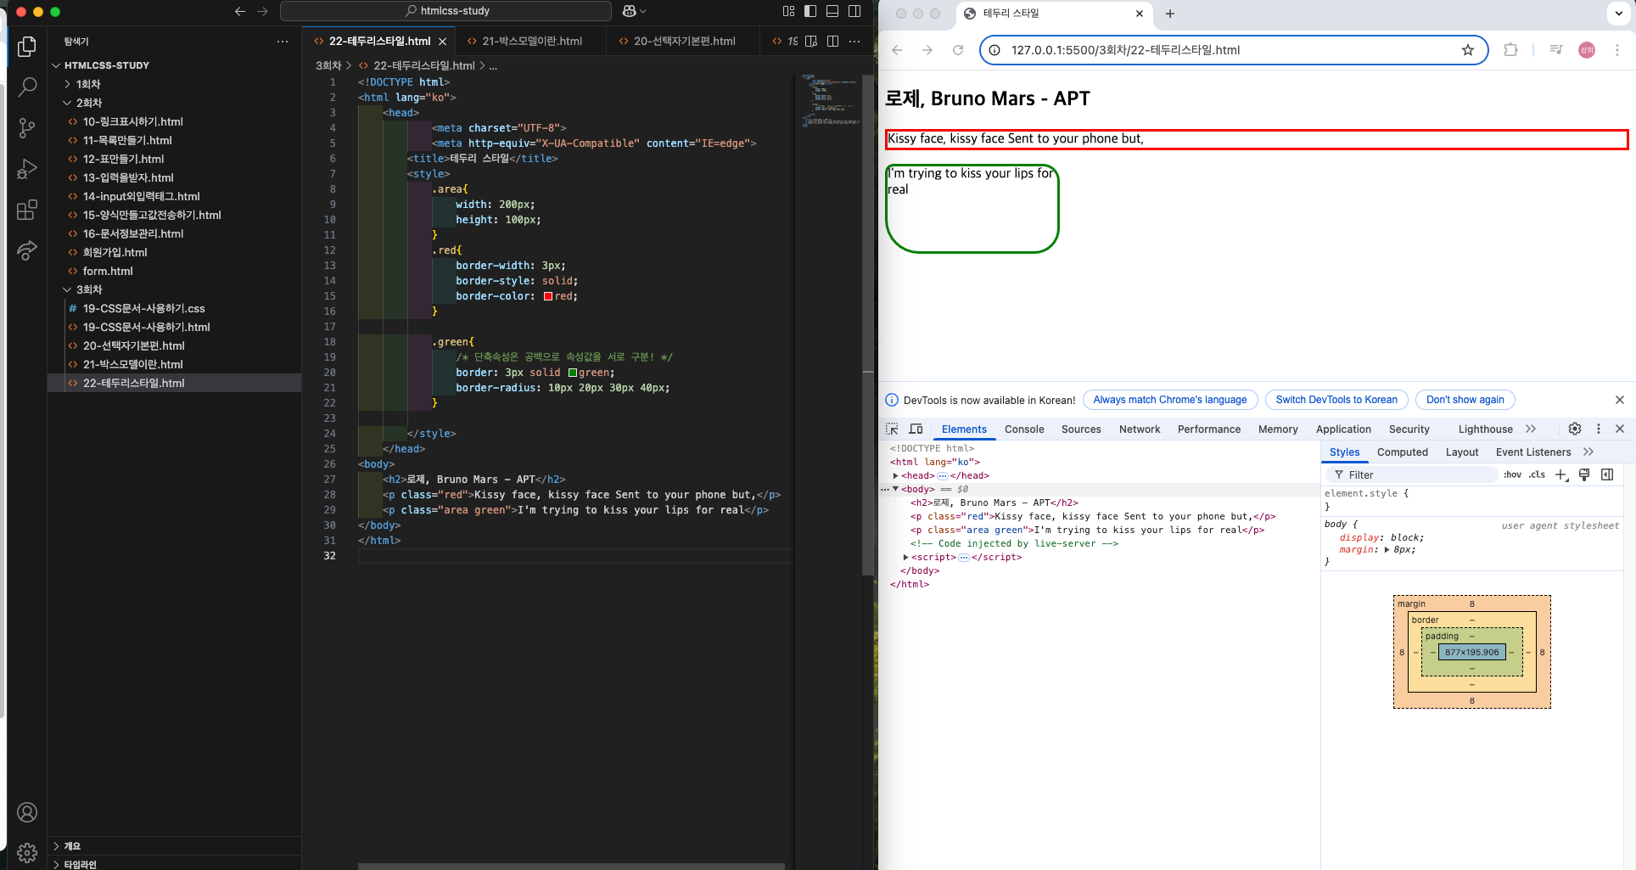Open the Chrome three-dot menu

point(1617,50)
